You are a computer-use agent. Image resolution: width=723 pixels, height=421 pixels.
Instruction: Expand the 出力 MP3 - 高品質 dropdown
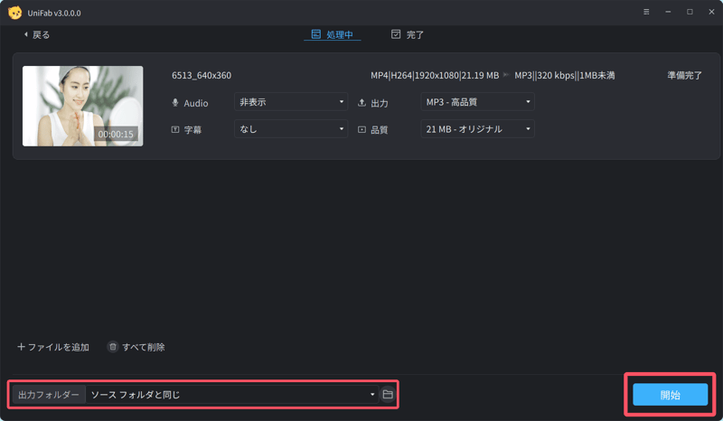coord(477,102)
